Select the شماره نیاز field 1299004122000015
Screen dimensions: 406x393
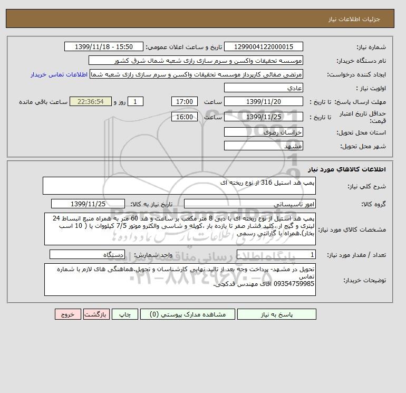[x=263, y=47]
